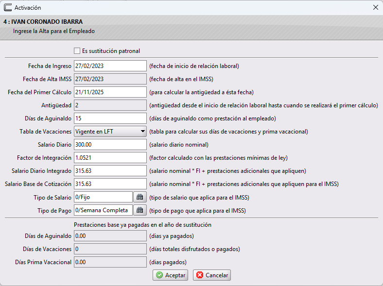Focus the Salario Diario Integrado field

(x=110, y=171)
